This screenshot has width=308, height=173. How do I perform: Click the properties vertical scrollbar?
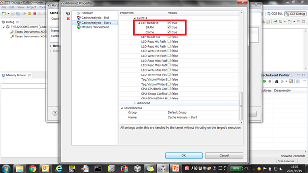241,106
